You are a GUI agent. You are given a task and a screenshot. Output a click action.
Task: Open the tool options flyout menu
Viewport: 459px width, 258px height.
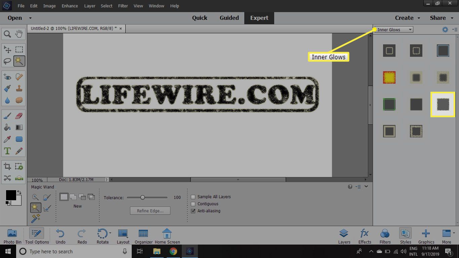pos(358,187)
